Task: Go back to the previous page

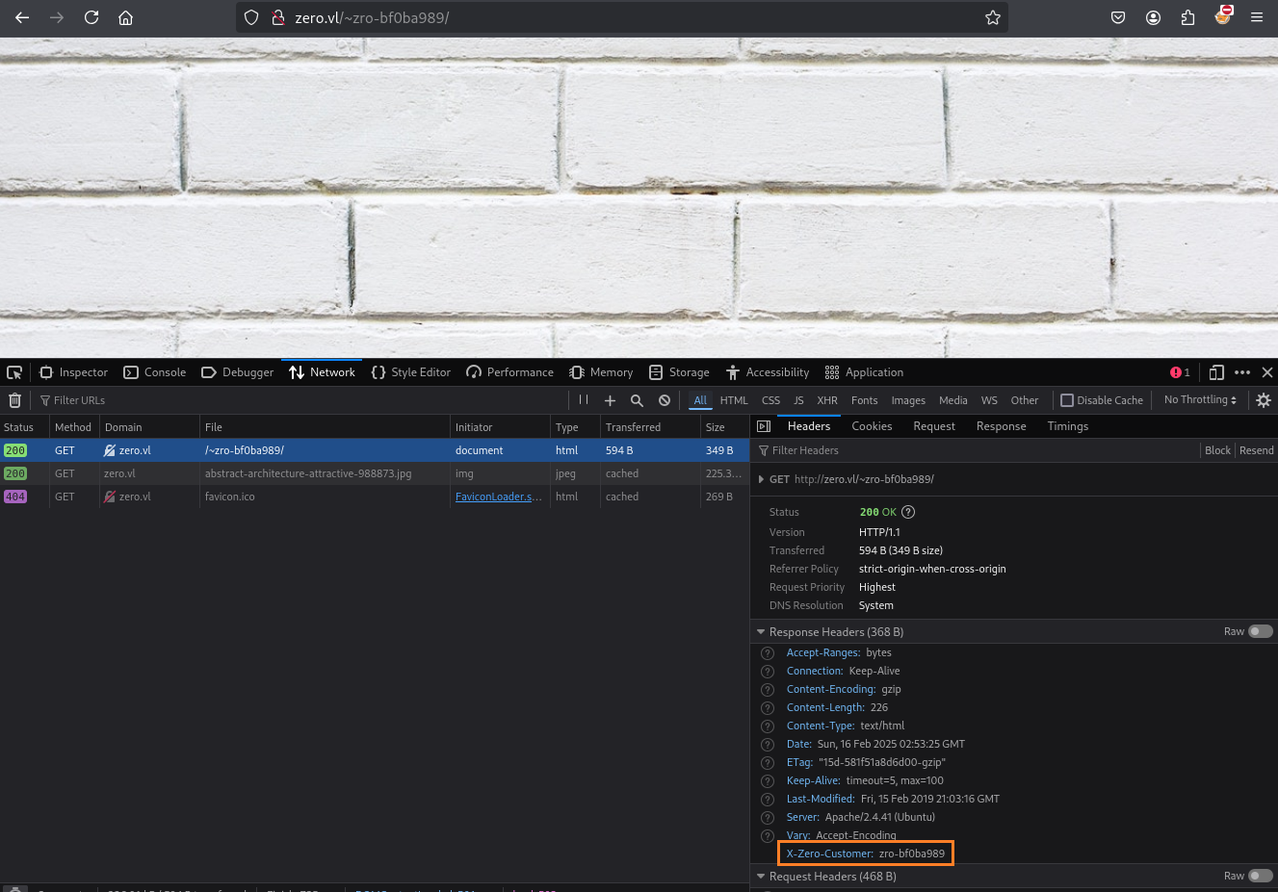Action: (22, 17)
